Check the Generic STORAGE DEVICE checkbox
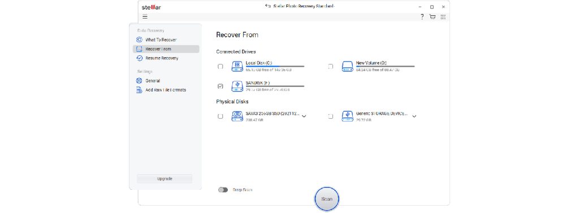 pyautogui.click(x=330, y=116)
